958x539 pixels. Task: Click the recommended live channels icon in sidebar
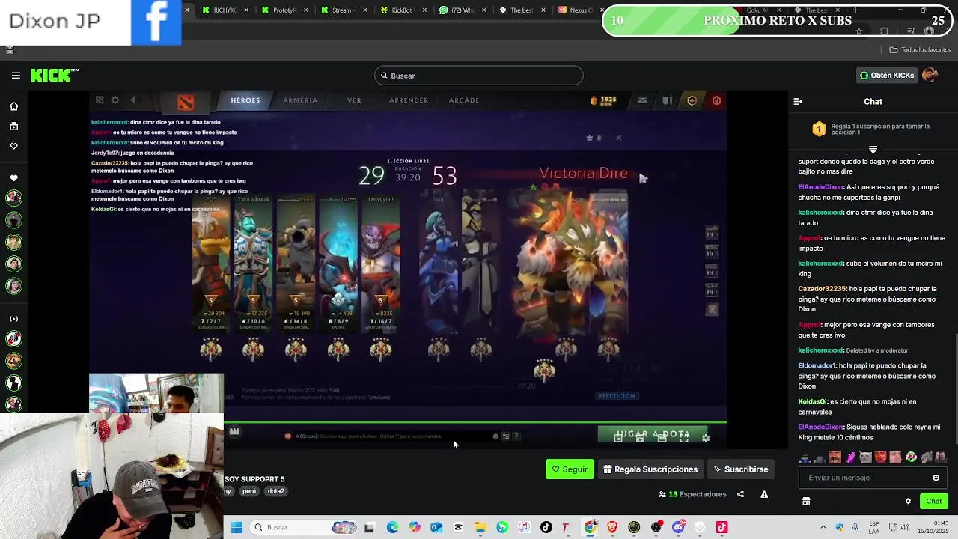(x=13, y=319)
